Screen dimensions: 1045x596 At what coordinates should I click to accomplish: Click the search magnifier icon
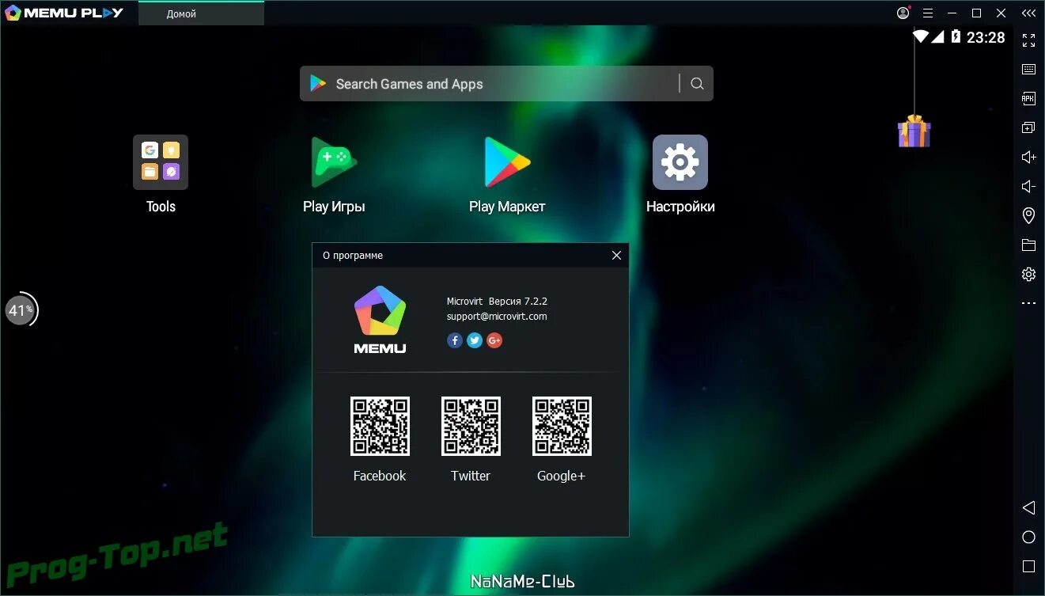697,84
